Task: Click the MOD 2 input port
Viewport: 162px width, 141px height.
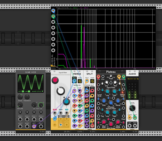Action: (x=27, y=119)
